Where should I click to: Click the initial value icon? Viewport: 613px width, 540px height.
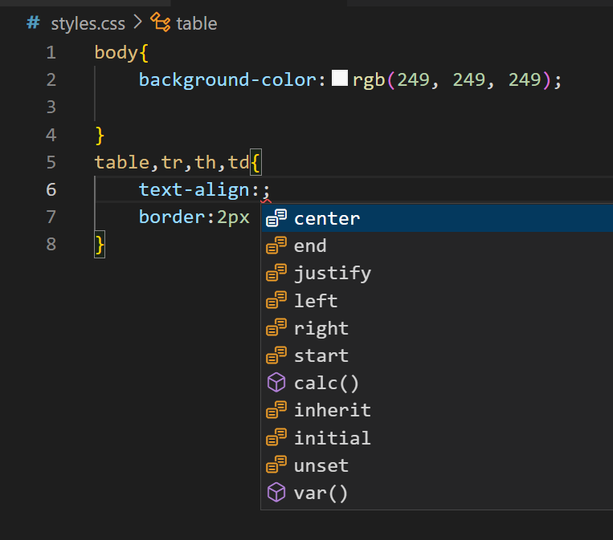276,438
